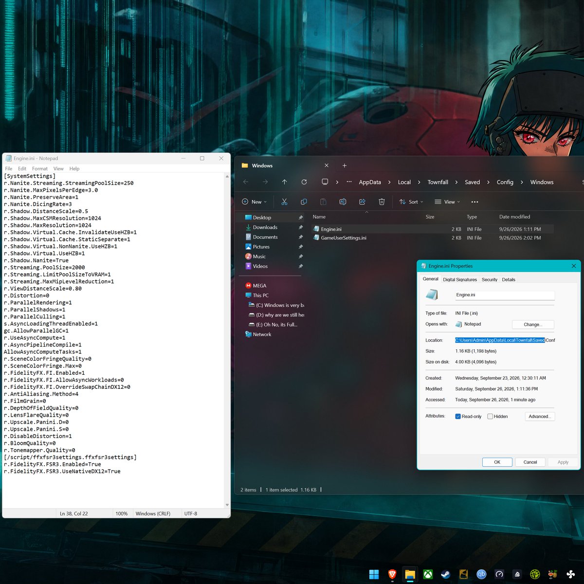Launch Steam from taskbar

pyautogui.click(x=446, y=574)
